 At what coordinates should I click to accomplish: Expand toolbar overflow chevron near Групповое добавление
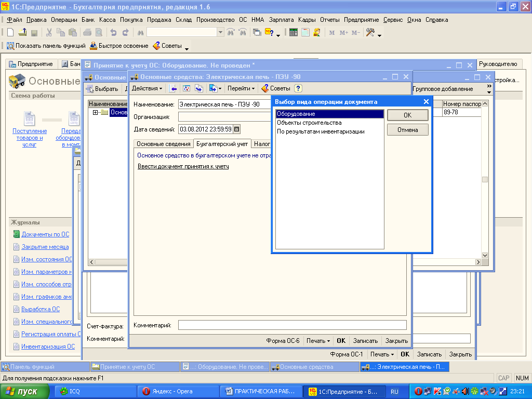pyautogui.click(x=489, y=87)
